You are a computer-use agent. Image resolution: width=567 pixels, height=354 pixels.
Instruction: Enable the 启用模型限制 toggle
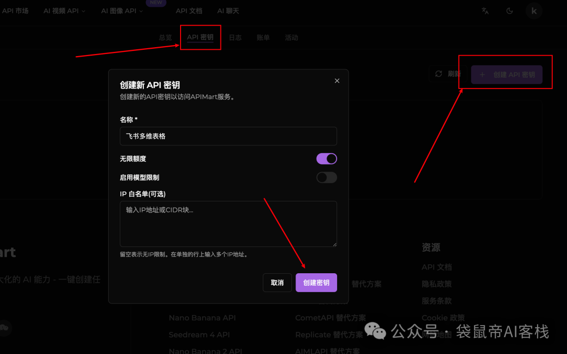click(x=327, y=177)
